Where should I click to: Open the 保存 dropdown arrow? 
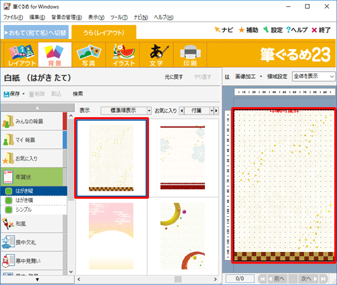(24, 94)
